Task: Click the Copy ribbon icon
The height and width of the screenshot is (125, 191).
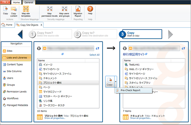Action: pyautogui.click(x=5, y=11)
